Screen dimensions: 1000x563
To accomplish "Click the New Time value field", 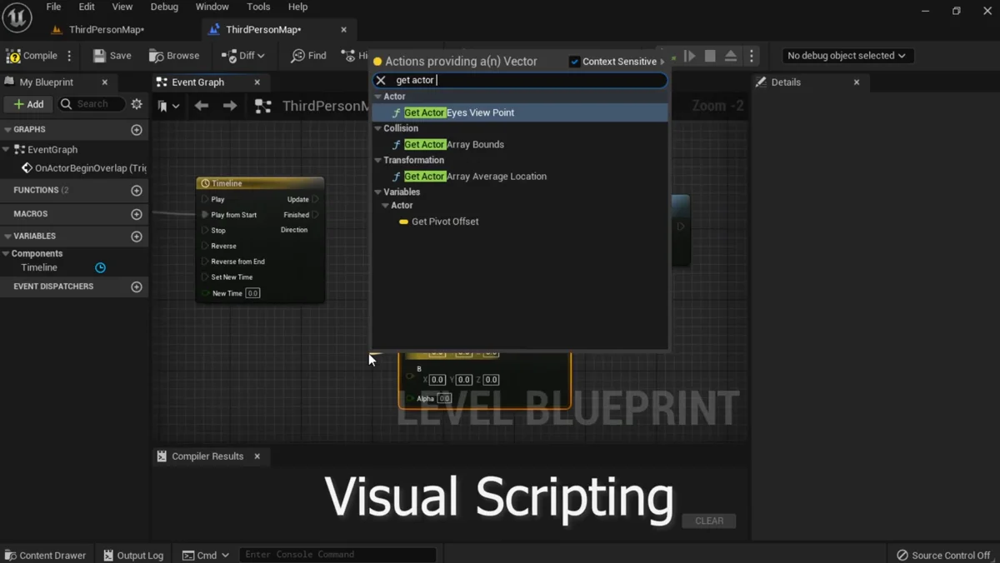I will tap(252, 293).
